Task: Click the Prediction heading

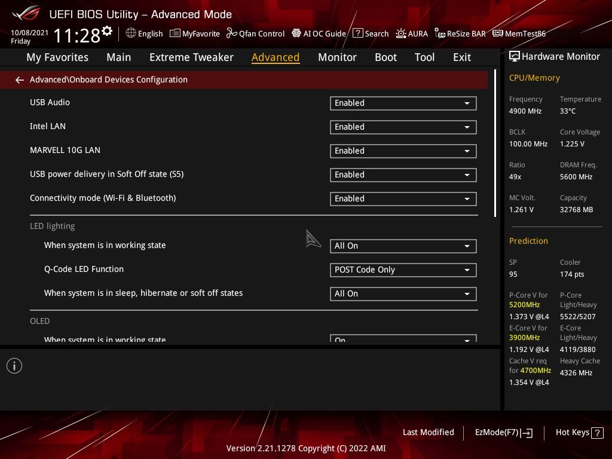Action: [x=528, y=241]
